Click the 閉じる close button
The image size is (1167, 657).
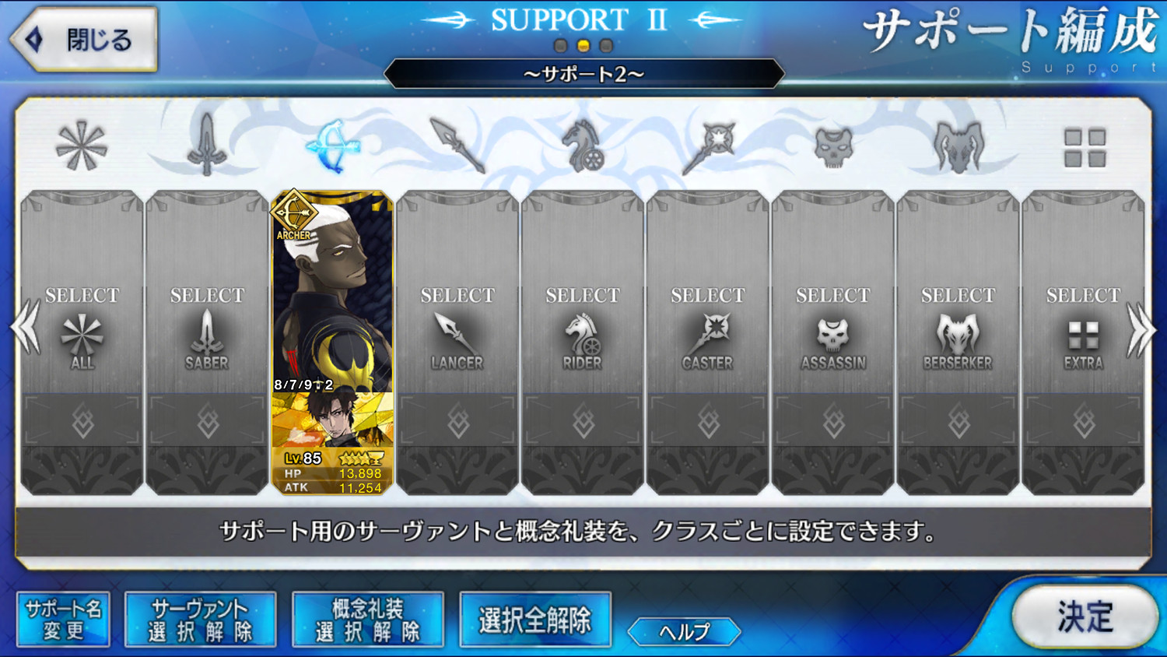point(84,39)
